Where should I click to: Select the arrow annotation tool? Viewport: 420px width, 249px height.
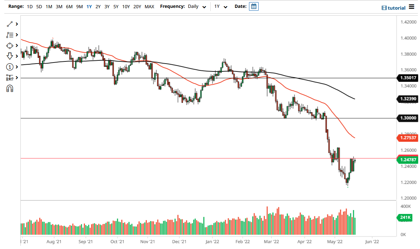tap(10, 56)
